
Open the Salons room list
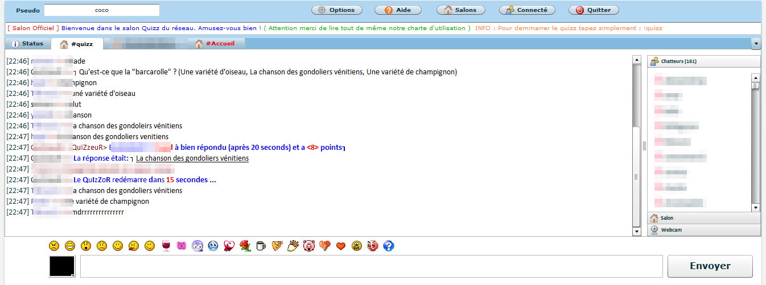[460, 10]
